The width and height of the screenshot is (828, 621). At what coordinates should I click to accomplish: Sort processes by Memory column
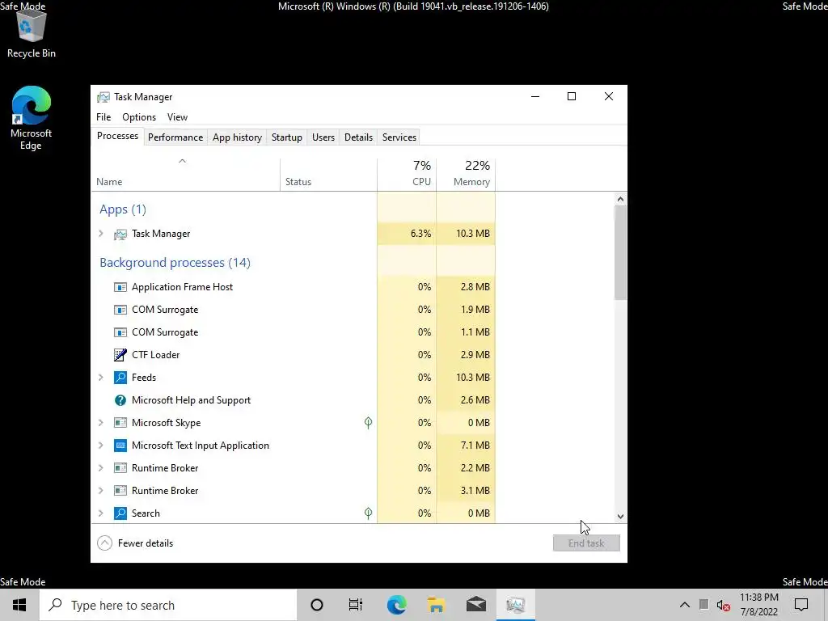point(466,175)
